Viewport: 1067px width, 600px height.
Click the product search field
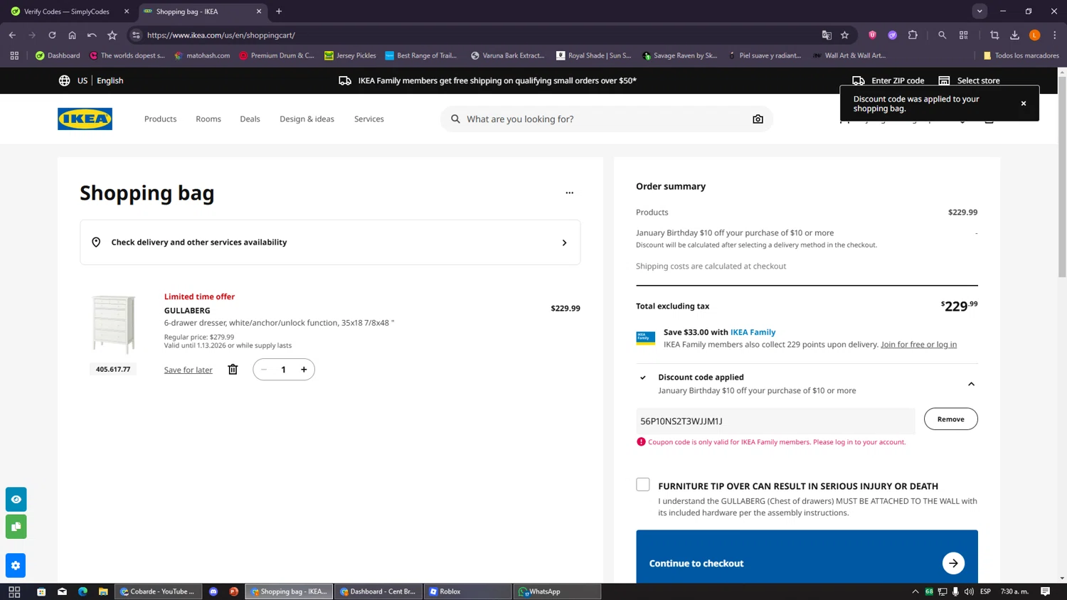pos(605,119)
